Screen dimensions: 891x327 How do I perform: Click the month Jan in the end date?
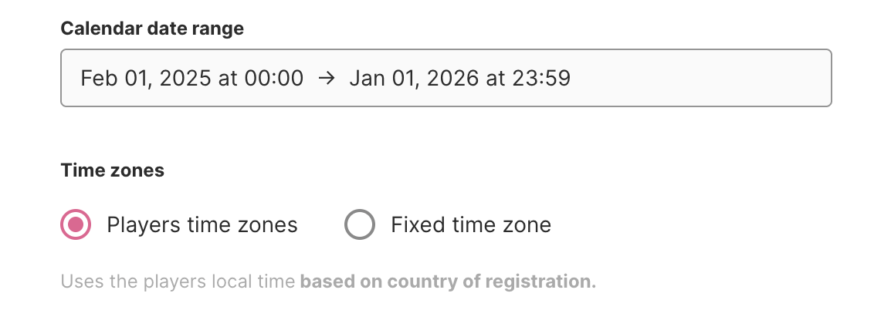[x=365, y=78]
